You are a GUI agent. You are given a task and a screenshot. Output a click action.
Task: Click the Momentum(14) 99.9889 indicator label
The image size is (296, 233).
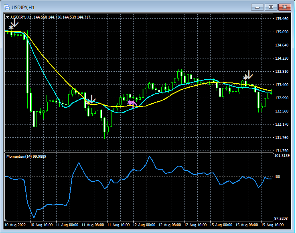pos(26,157)
